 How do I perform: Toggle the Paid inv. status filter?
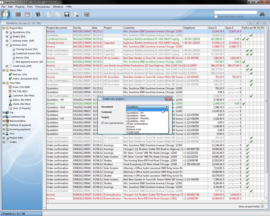(x=10, y=74)
